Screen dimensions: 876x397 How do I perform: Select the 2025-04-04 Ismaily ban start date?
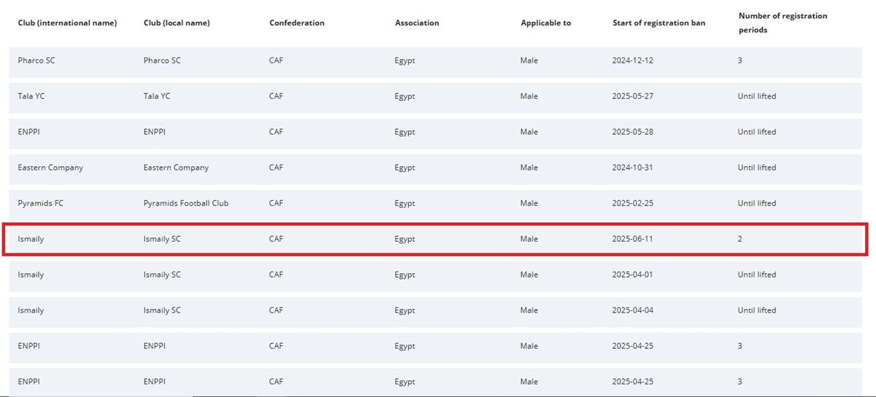coord(632,310)
